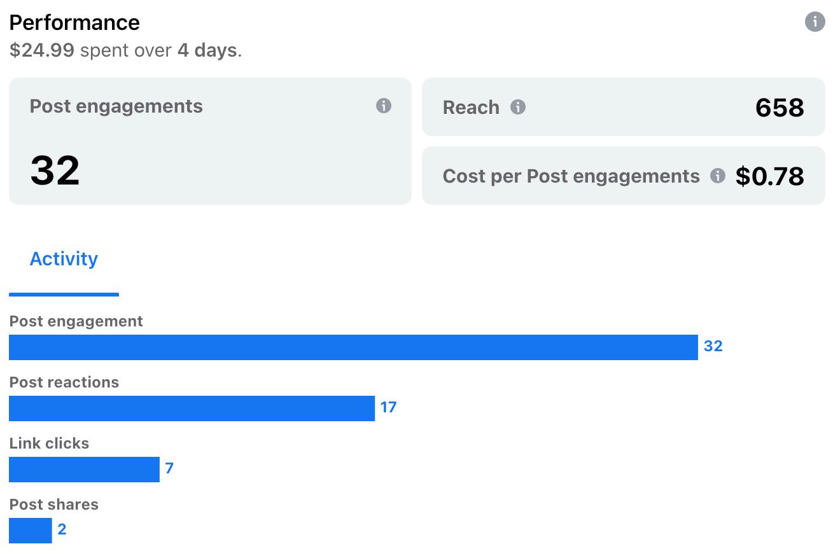Click the Performance section info icon

815,22
